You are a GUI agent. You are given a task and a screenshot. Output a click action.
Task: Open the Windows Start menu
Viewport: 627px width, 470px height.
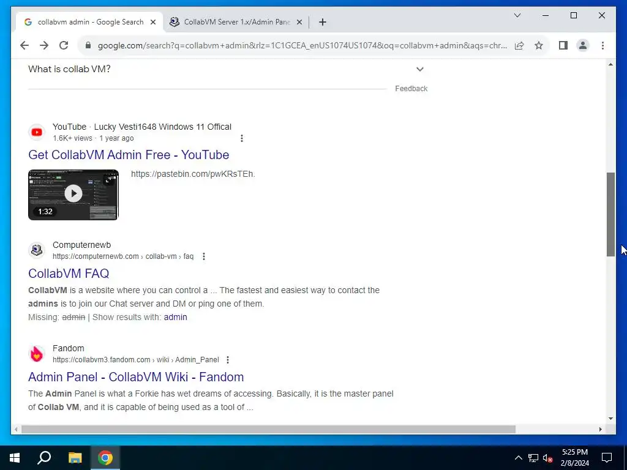[x=15, y=458]
